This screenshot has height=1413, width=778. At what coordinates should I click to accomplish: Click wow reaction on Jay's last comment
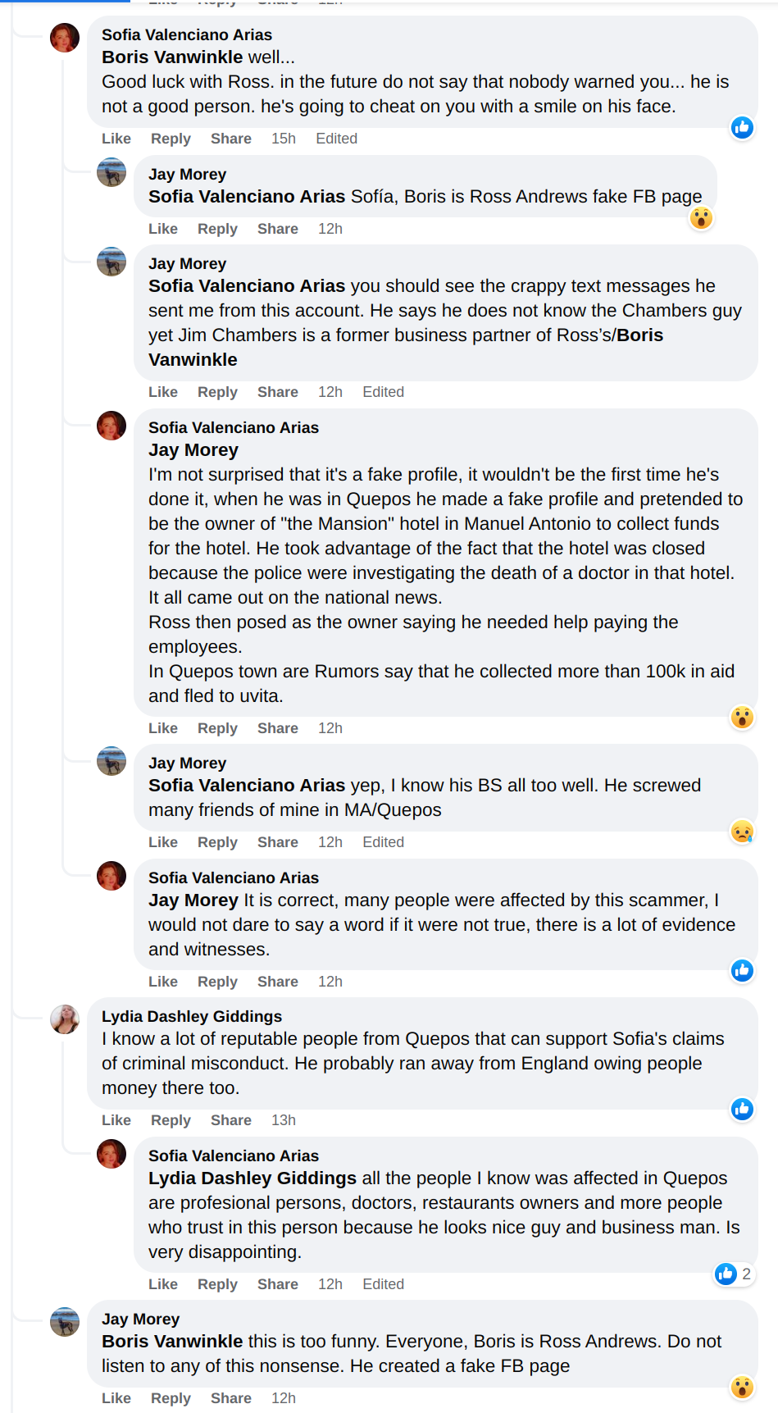pyautogui.click(x=742, y=1388)
